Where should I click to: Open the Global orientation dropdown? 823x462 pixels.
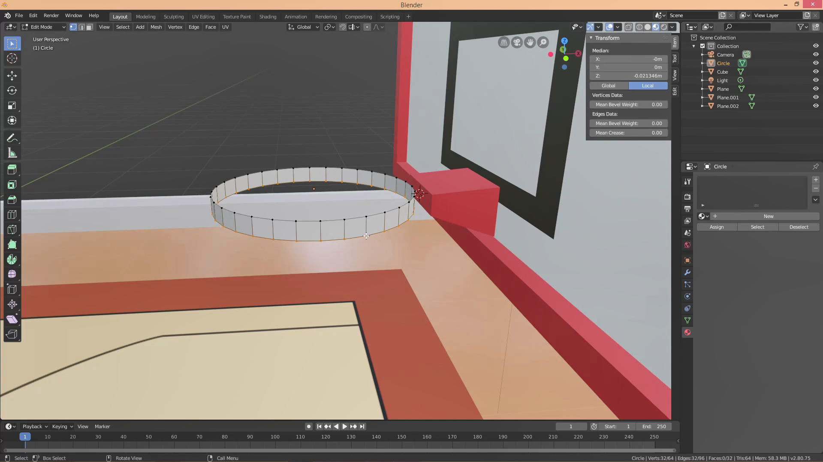(304, 27)
